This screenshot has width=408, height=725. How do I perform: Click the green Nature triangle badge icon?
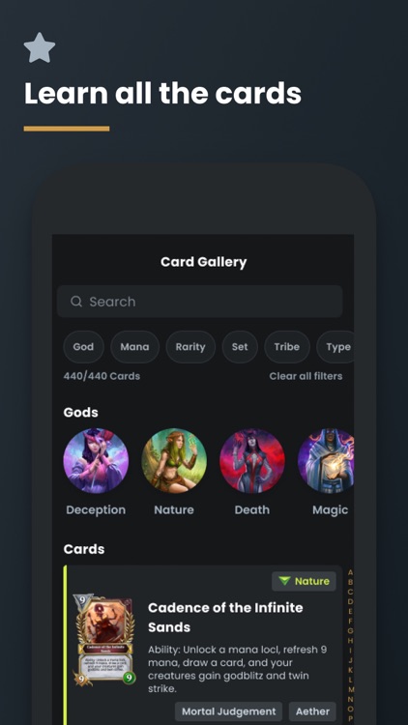click(284, 581)
